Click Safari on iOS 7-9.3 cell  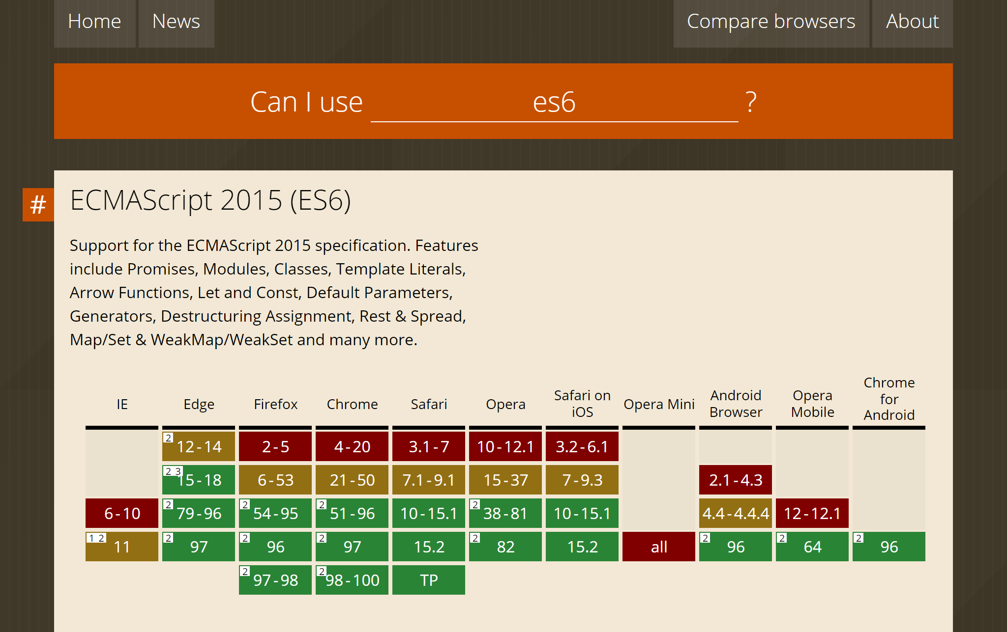pos(582,480)
